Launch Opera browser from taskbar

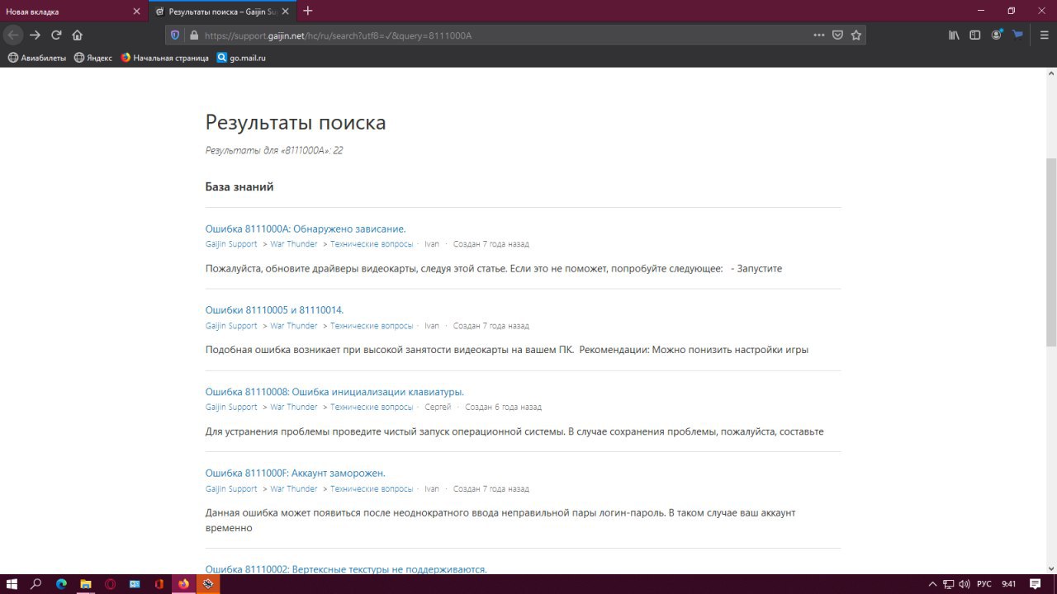click(110, 584)
